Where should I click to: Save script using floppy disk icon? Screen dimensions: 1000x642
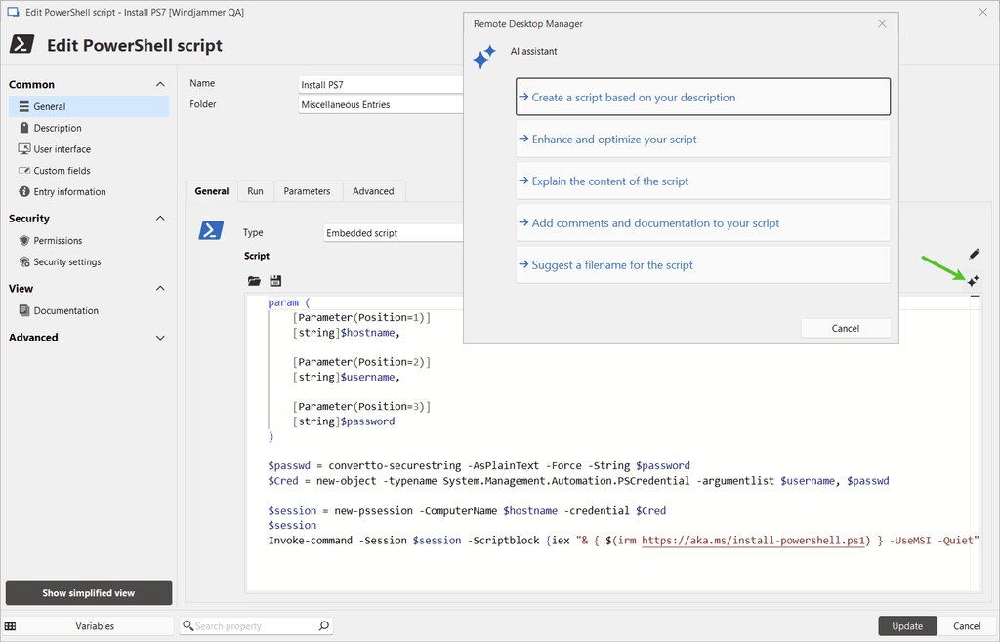tap(275, 281)
